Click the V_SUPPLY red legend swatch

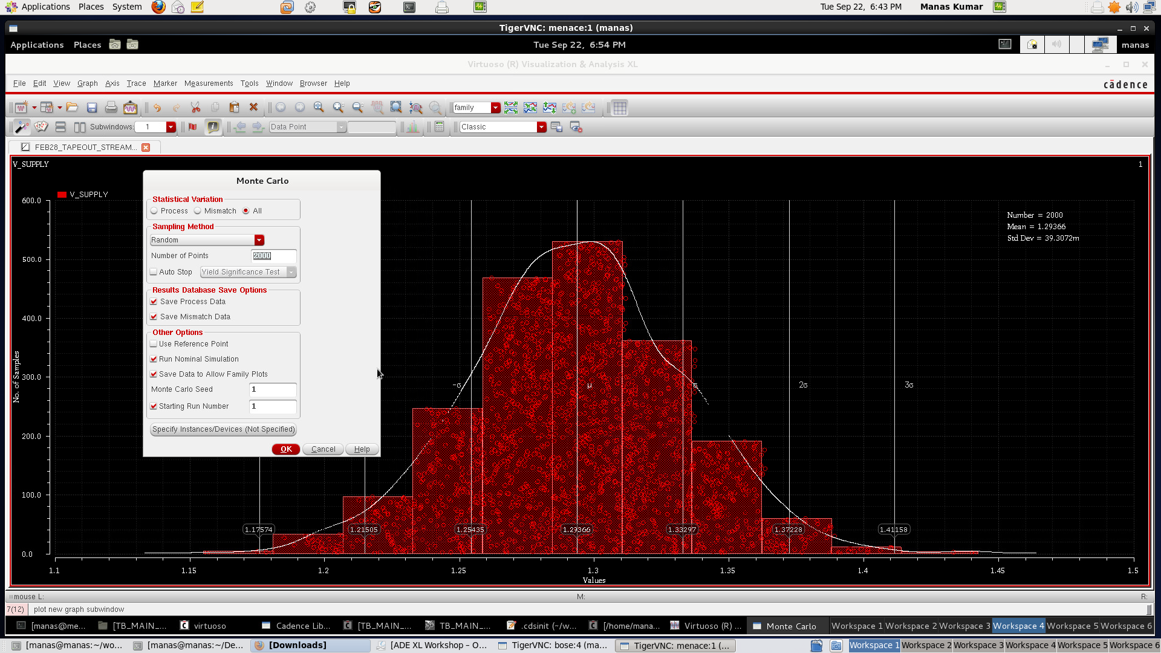point(62,195)
